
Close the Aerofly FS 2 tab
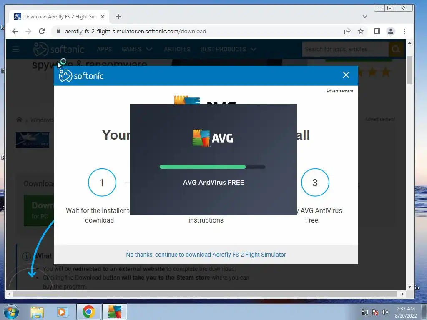tap(103, 17)
